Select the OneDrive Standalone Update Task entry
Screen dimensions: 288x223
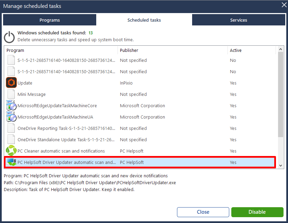pyautogui.click(x=66, y=140)
